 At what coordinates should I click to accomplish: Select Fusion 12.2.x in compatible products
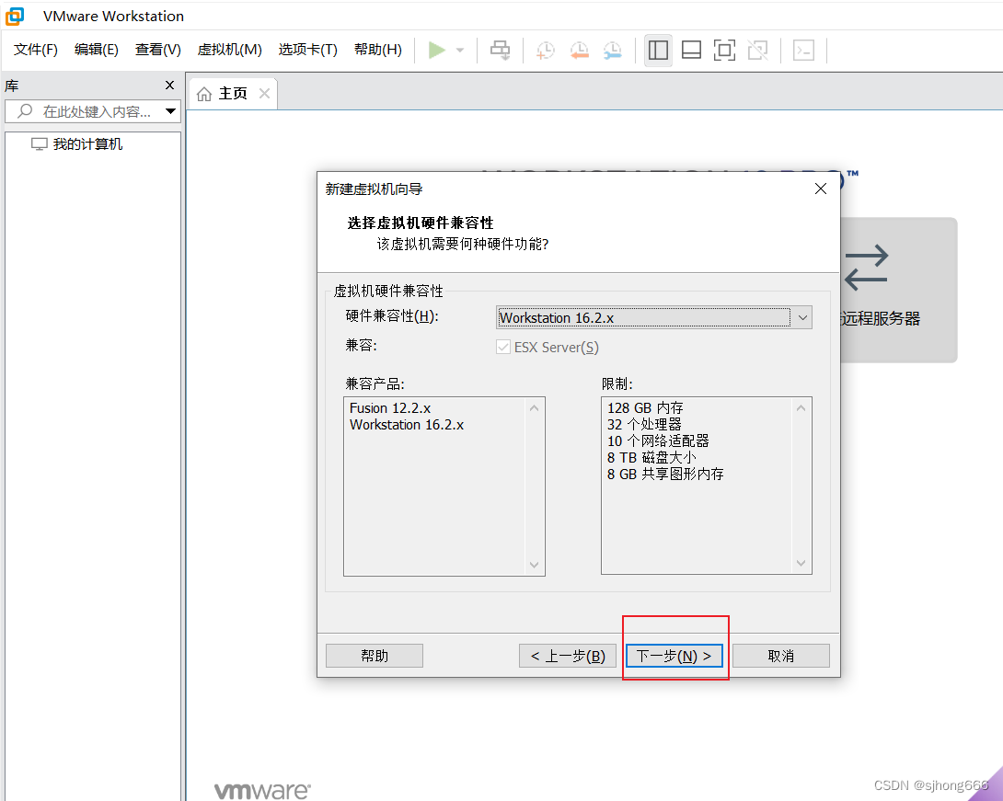click(x=390, y=407)
